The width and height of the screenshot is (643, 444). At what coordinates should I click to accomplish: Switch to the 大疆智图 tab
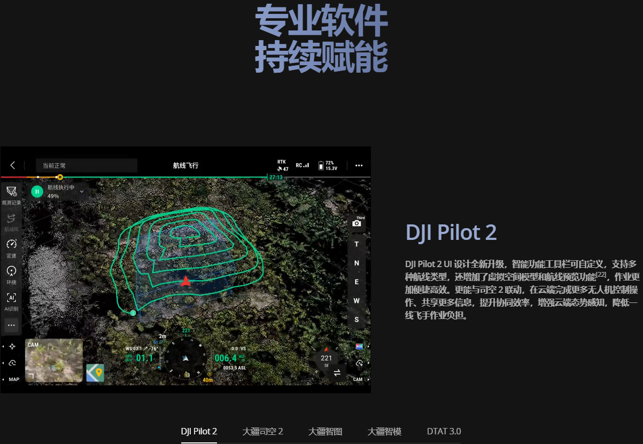325,431
